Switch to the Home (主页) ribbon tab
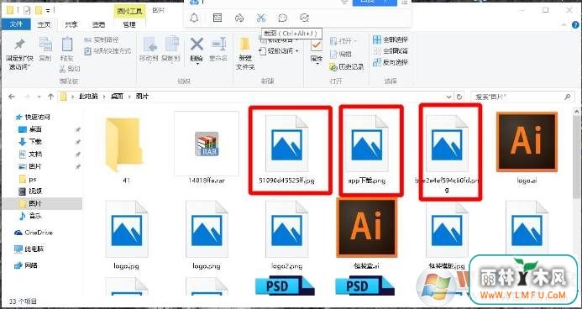 tap(44, 25)
